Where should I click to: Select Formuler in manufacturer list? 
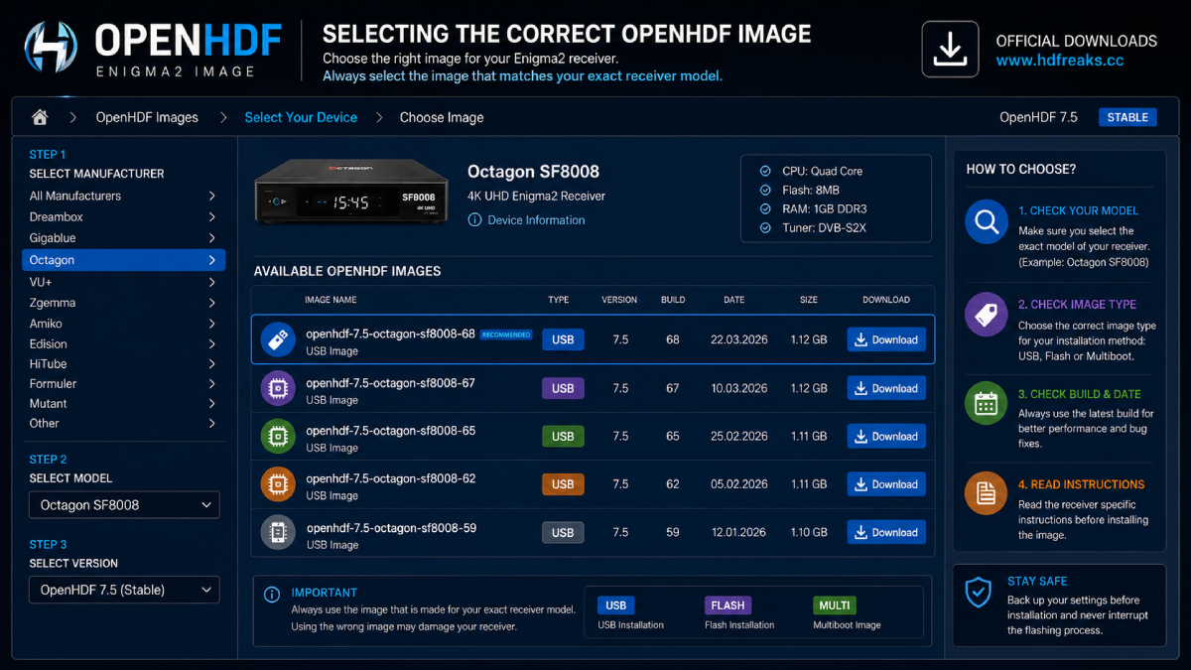point(123,383)
